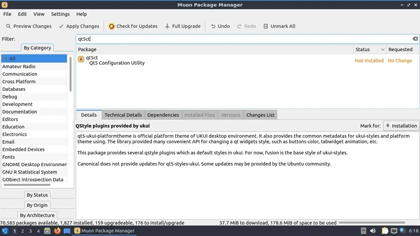Select the GNOME Desktop Environment category

coord(34,165)
